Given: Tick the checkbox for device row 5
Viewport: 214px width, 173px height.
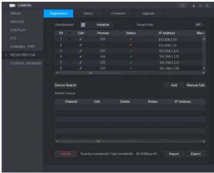Looking at the screenshot, I should [x=69, y=62].
